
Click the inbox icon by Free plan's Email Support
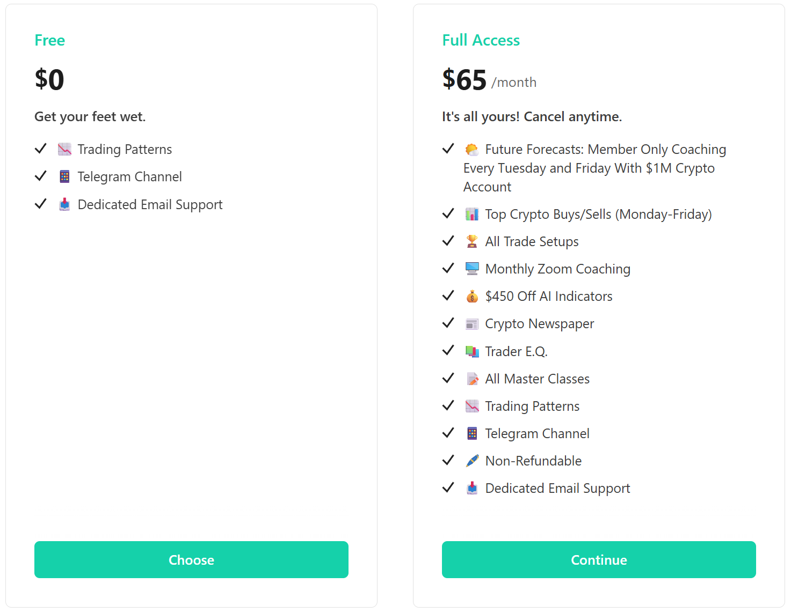64,204
